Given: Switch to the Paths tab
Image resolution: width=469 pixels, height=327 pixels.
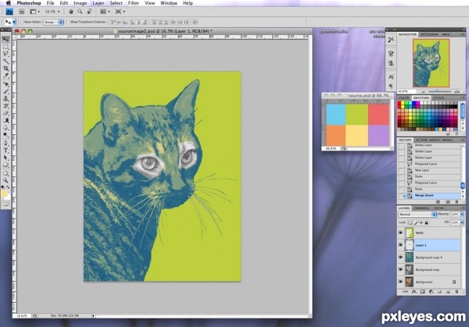Looking at the screenshot, I should click(x=439, y=208).
